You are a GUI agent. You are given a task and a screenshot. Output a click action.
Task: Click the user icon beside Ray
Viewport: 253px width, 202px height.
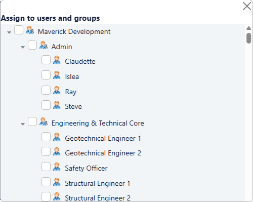(x=57, y=90)
